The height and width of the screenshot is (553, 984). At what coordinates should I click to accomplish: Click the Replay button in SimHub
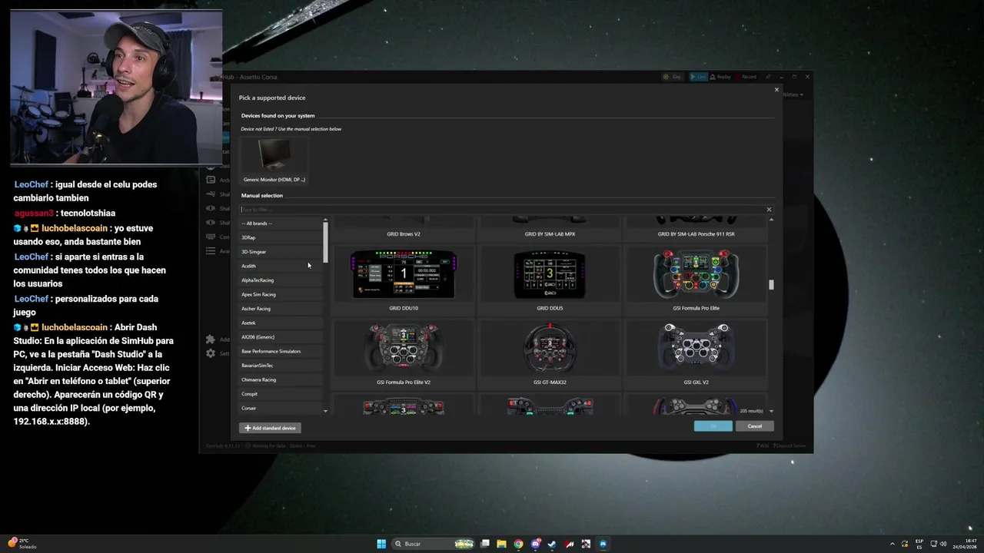[x=721, y=77]
